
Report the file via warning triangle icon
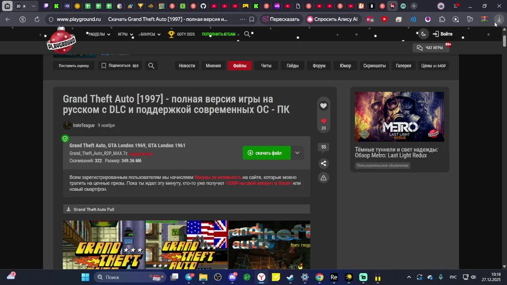click(324, 178)
